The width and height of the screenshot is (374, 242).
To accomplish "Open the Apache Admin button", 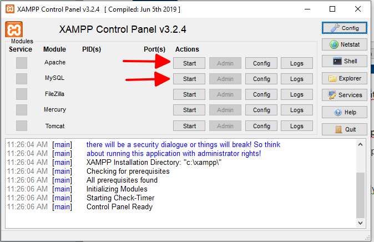I will 225,63.
